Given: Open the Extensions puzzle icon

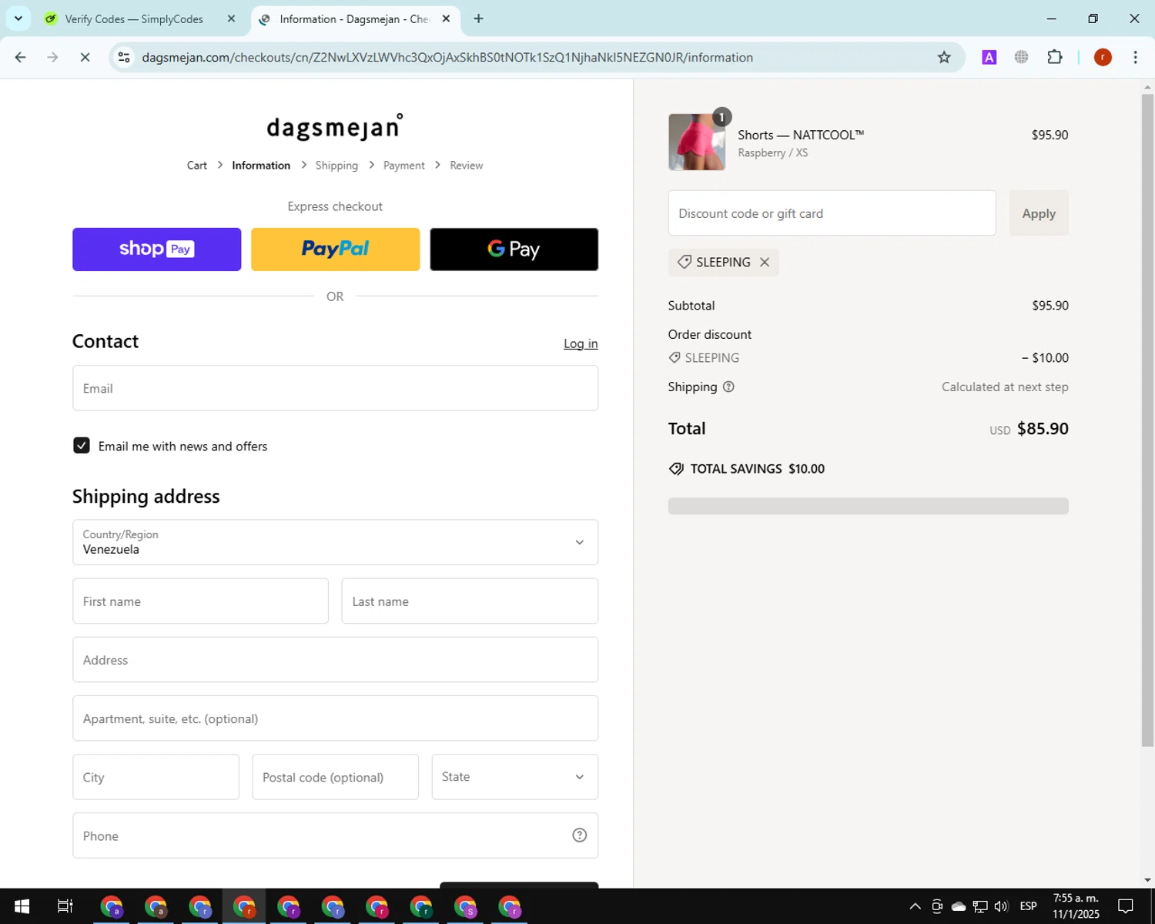Looking at the screenshot, I should point(1055,57).
